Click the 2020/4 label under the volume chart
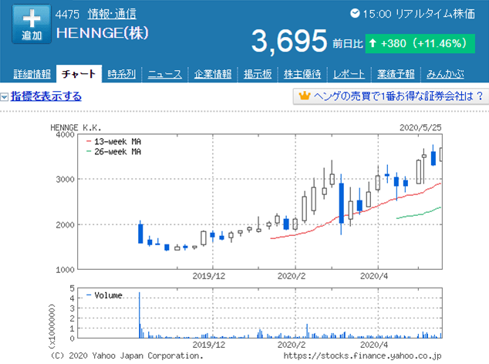 tap(374, 345)
